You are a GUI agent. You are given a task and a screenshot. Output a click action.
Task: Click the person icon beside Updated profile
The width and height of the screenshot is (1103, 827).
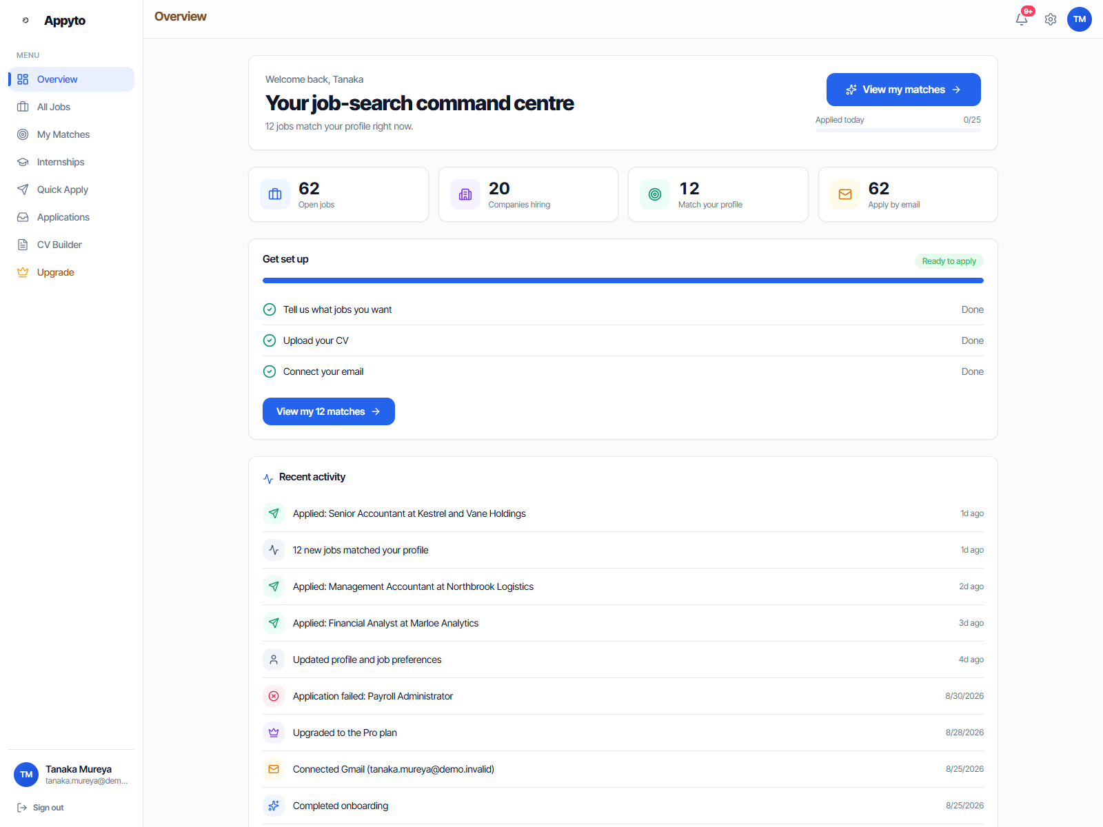(274, 660)
